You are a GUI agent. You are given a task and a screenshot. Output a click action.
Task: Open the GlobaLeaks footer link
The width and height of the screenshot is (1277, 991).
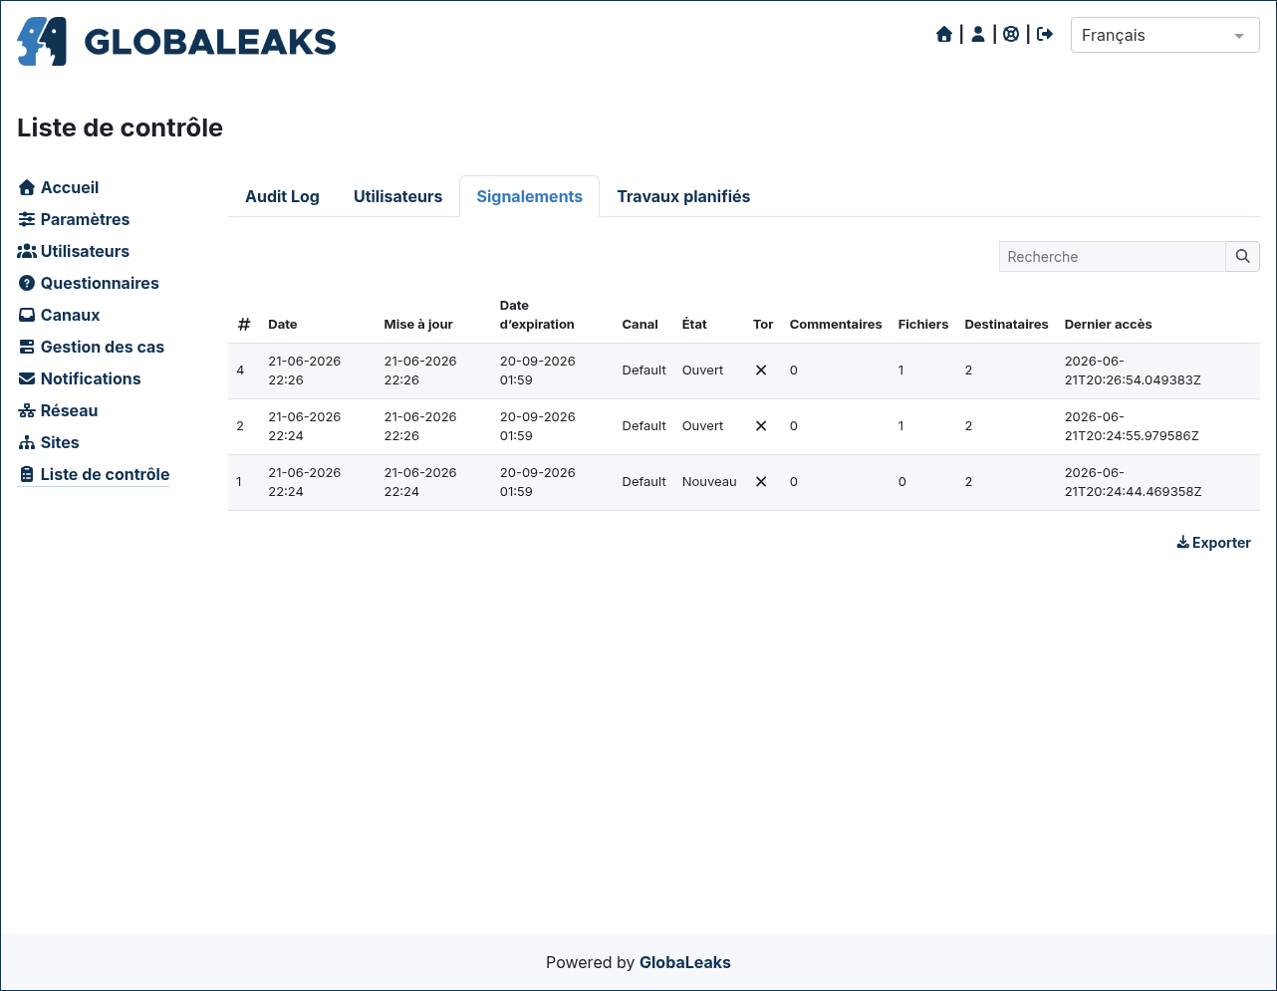(685, 962)
